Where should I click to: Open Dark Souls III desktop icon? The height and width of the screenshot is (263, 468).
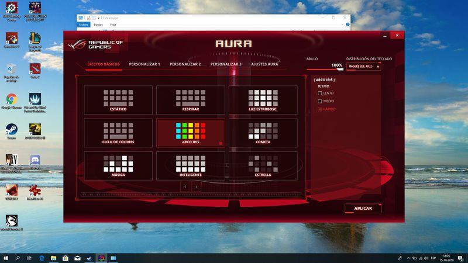click(x=35, y=131)
